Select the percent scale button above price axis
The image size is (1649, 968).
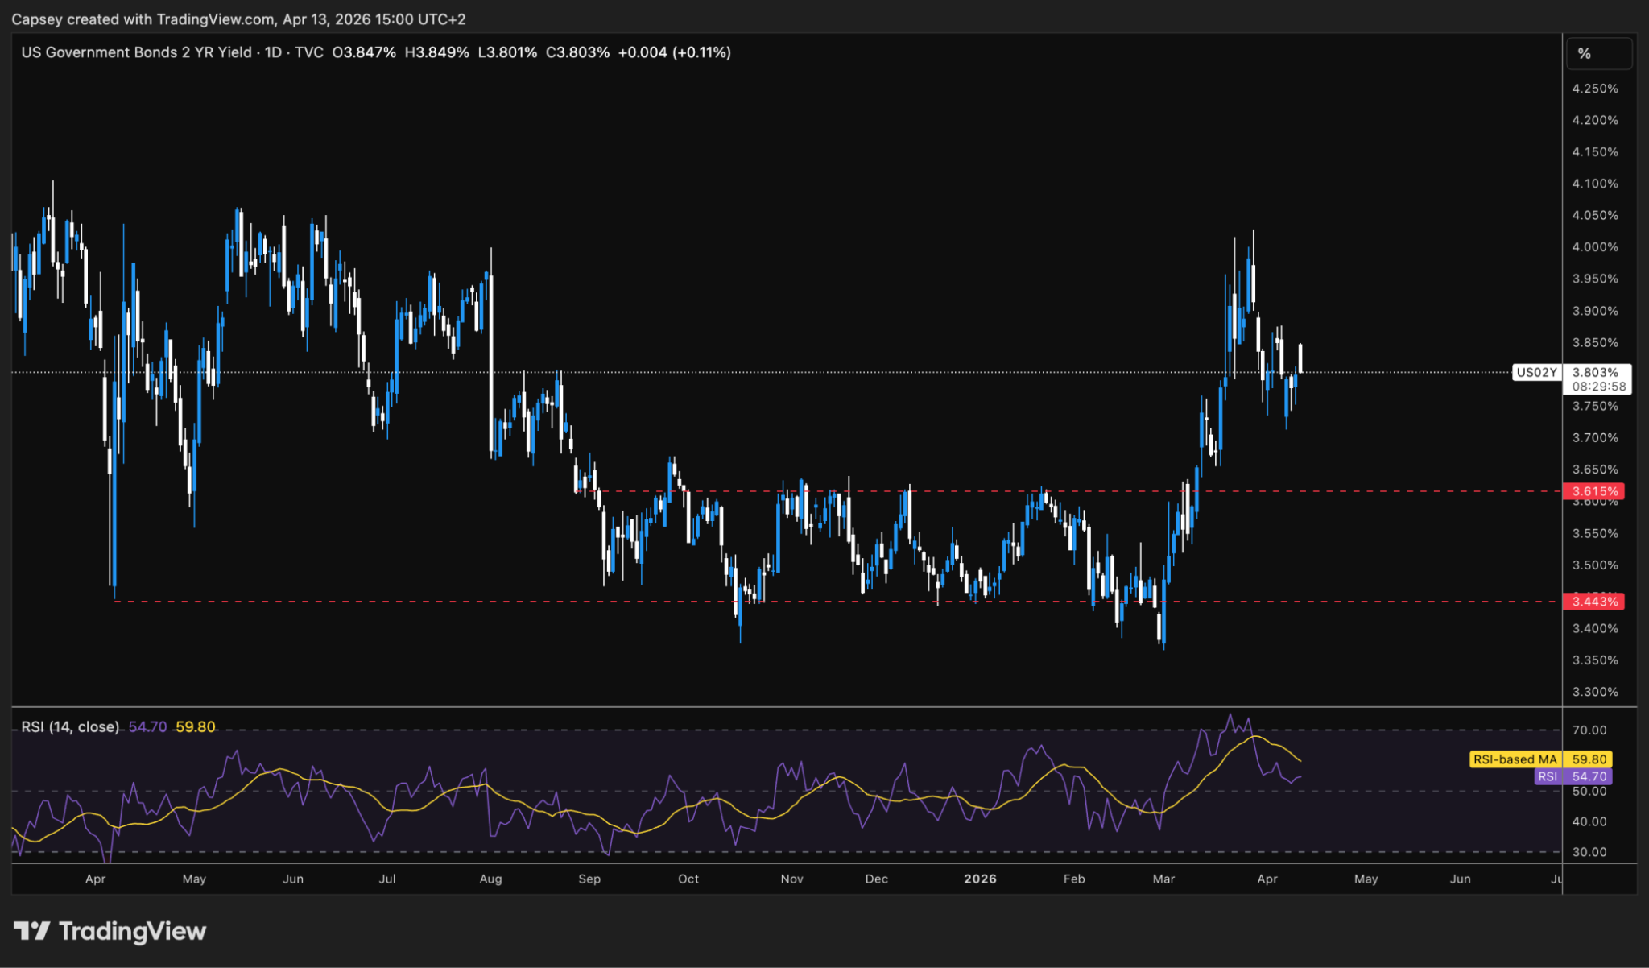(1599, 54)
